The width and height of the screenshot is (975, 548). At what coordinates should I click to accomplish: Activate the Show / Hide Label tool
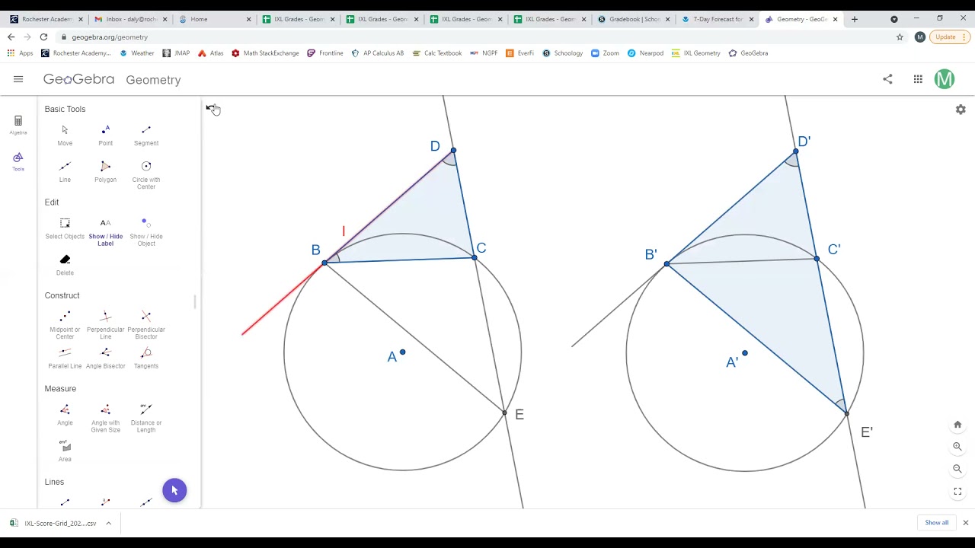tap(105, 231)
